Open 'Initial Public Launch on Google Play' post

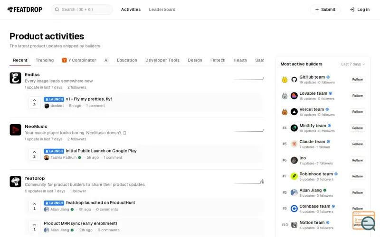point(101,151)
